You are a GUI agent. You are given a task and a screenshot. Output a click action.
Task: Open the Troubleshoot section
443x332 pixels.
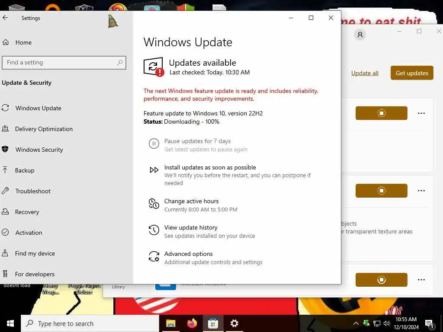pyautogui.click(x=33, y=191)
